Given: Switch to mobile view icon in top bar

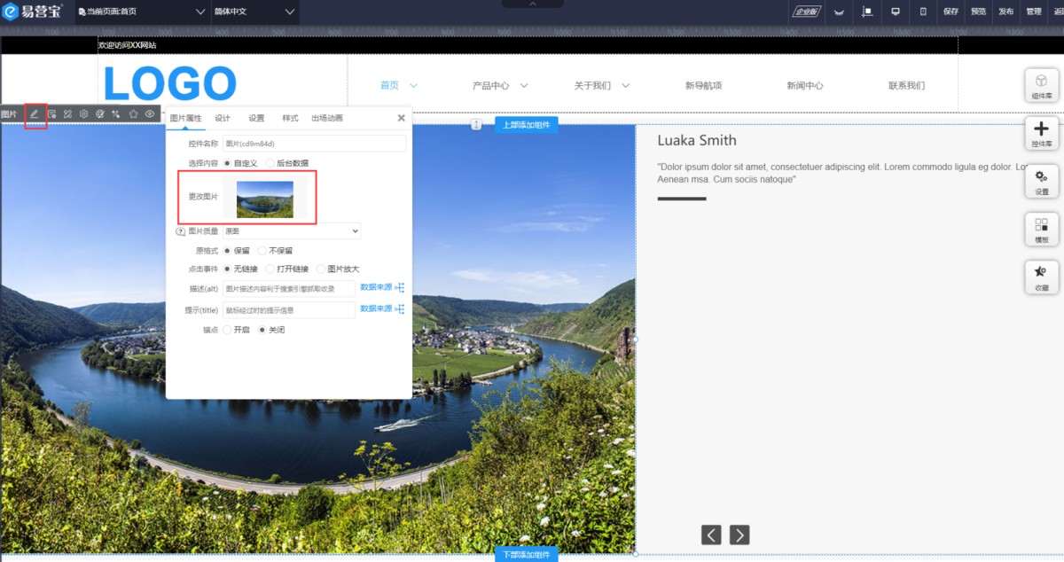Looking at the screenshot, I should 923,12.
